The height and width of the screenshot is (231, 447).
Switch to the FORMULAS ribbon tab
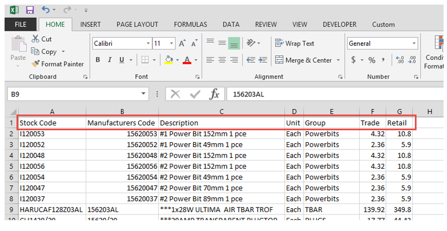(191, 25)
